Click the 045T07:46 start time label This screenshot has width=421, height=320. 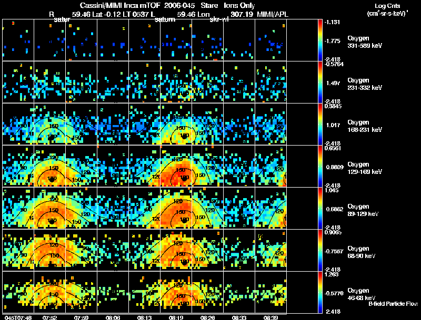[x=18, y=317]
